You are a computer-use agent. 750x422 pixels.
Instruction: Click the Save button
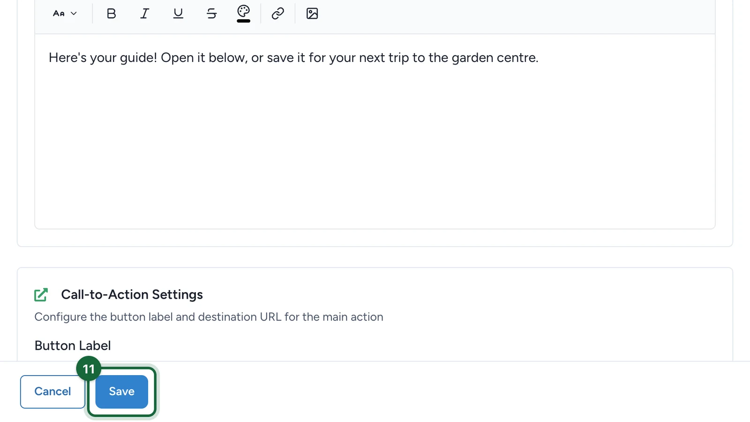[122, 392]
